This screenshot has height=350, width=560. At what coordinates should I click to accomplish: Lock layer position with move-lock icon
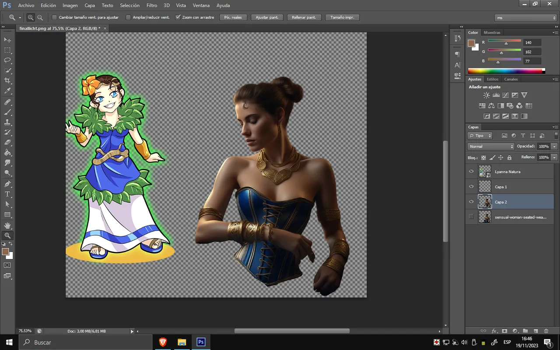click(x=500, y=157)
